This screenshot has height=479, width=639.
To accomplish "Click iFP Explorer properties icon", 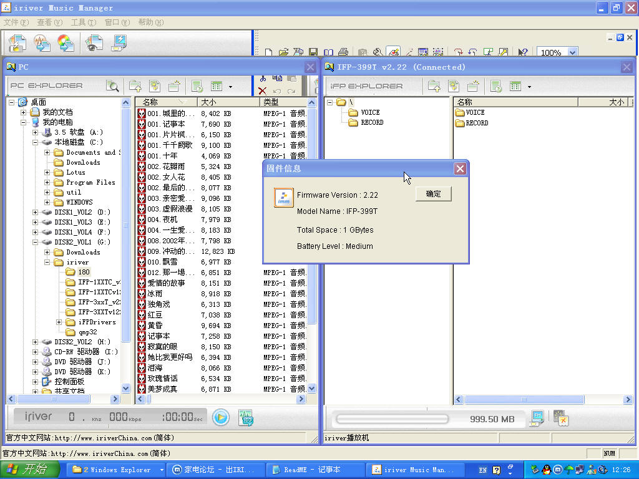I will point(496,86).
